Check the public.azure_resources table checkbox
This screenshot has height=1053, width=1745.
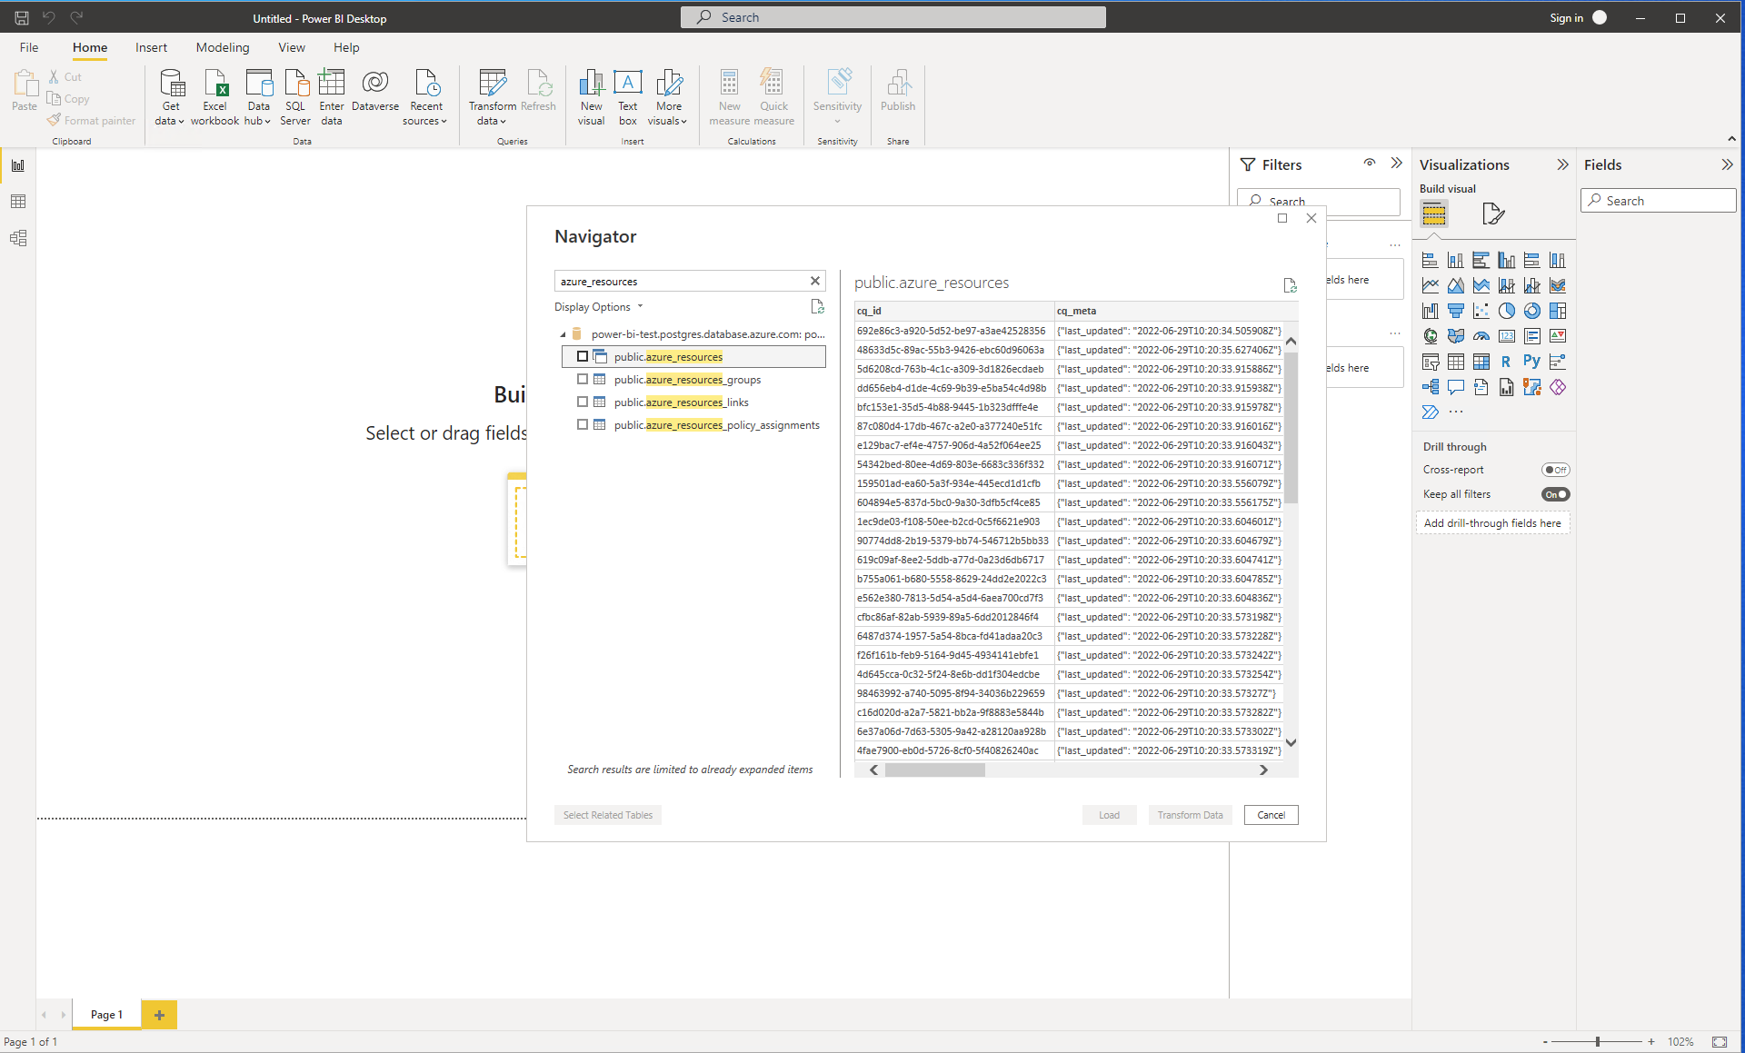tap(583, 357)
